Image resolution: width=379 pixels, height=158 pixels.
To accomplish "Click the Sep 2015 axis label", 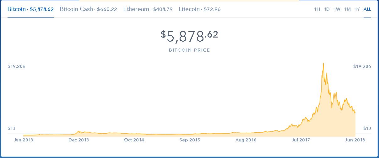I will pyautogui.click(x=190, y=140).
